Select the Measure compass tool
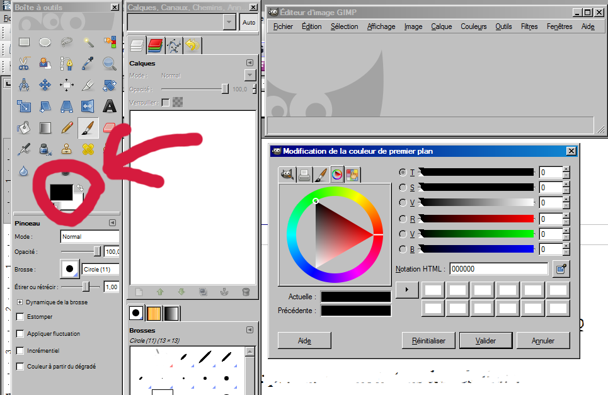Image resolution: width=608 pixels, height=395 pixels. click(24, 84)
